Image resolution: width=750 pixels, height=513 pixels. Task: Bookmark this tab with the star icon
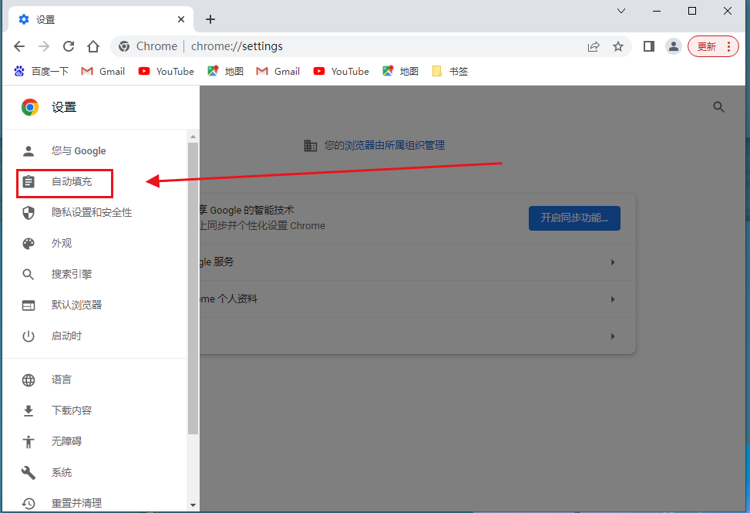pyautogui.click(x=618, y=46)
